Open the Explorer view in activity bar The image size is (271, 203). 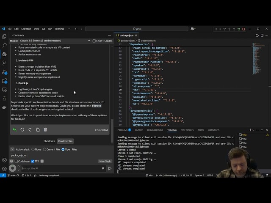pyautogui.click(x=4, y=37)
